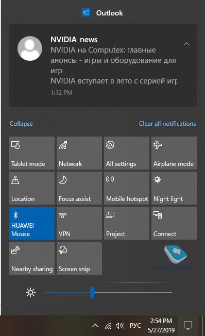Open the taskbar Wi-Fi network icon
205x336 pixels.
point(108,326)
